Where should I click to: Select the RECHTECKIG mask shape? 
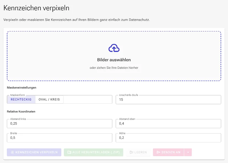pyautogui.click(x=21, y=100)
